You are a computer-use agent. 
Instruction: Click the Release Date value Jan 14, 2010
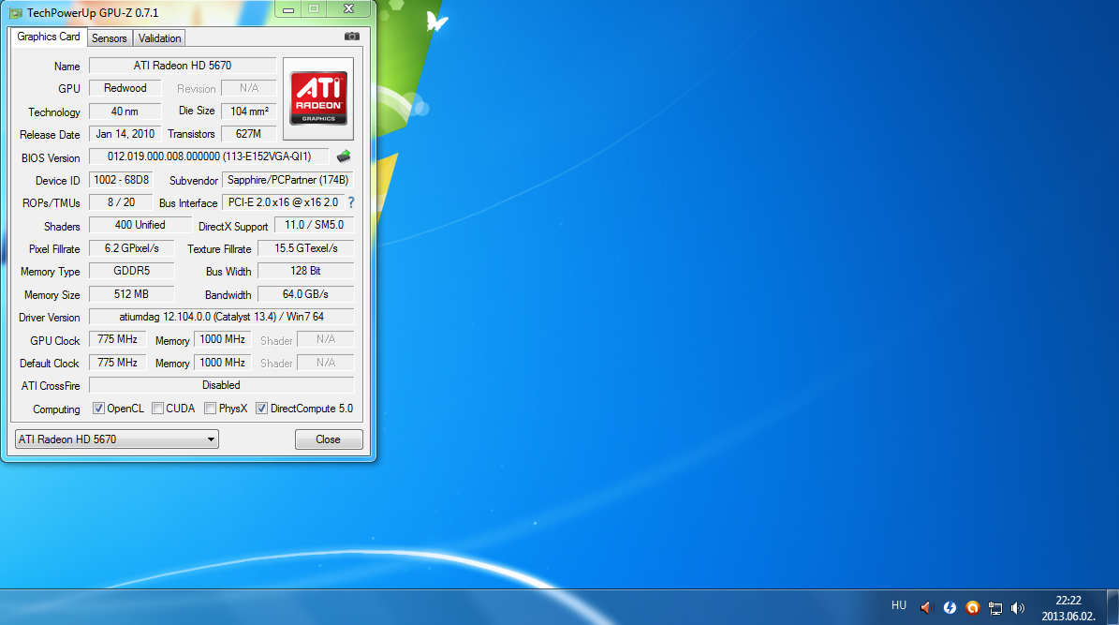pyautogui.click(x=125, y=134)
